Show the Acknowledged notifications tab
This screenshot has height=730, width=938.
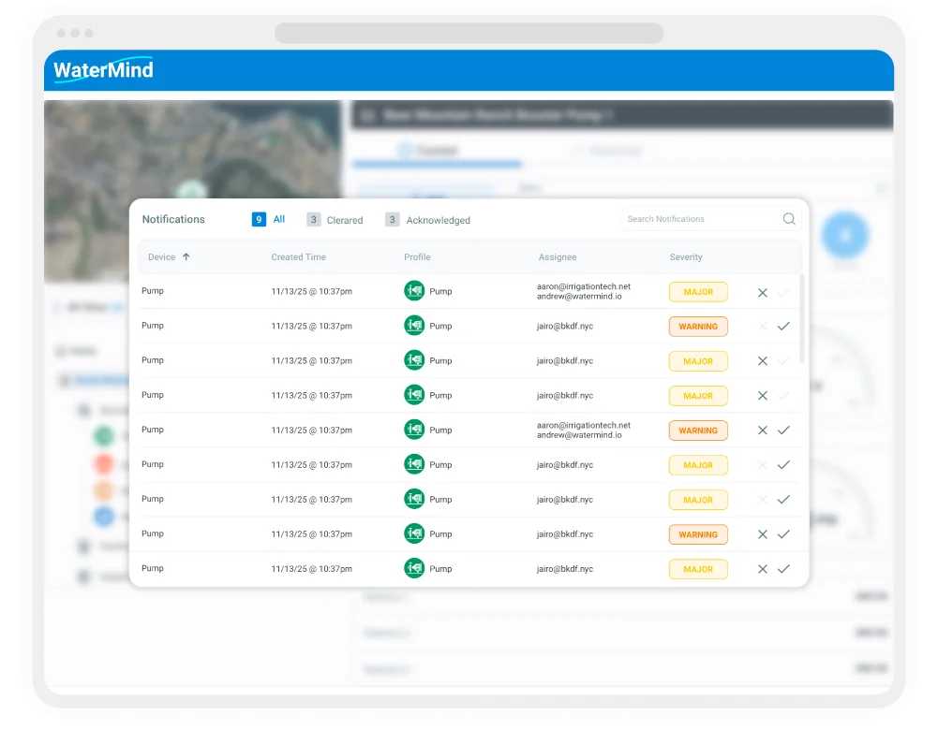(427, 220)
